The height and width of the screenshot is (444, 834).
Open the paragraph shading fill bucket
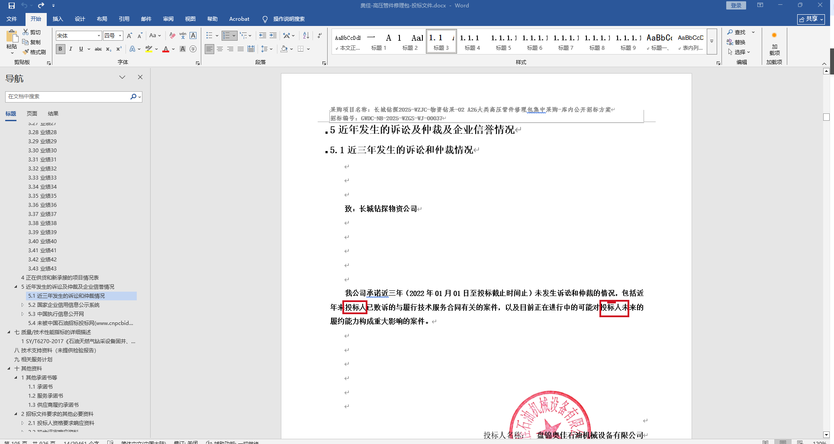tap(284, 49)
